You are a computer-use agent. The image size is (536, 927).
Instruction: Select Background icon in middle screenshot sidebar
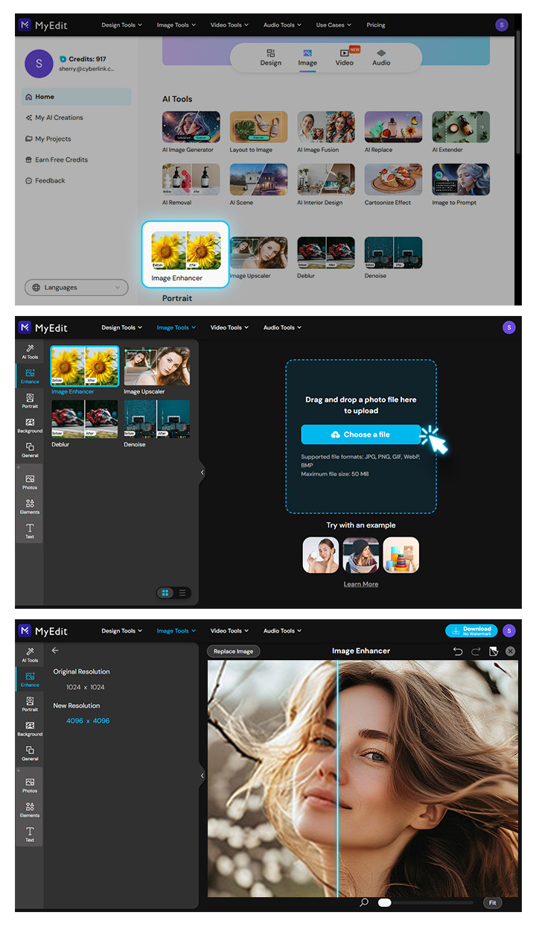(30, 425)
